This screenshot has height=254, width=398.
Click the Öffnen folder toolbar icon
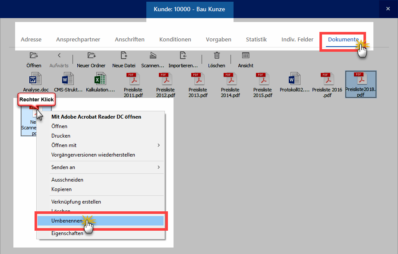[34, 56]
